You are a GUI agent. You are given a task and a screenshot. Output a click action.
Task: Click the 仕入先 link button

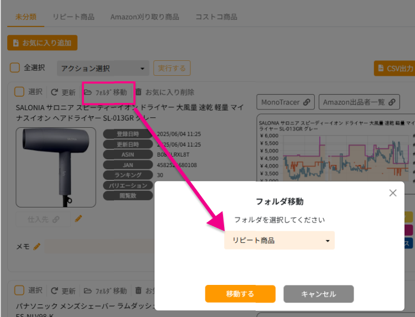[43, 219]
